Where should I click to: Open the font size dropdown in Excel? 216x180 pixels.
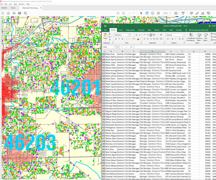(134, 35)
